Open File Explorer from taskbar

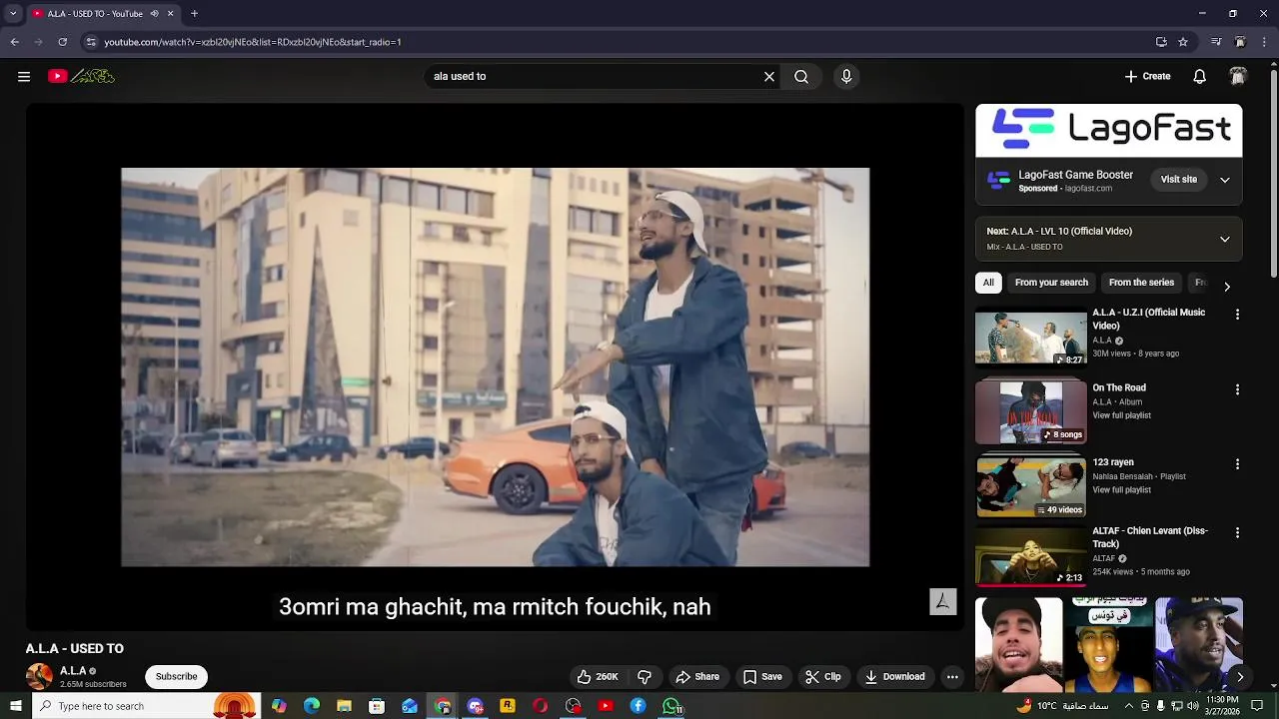[x=344, y=706]
